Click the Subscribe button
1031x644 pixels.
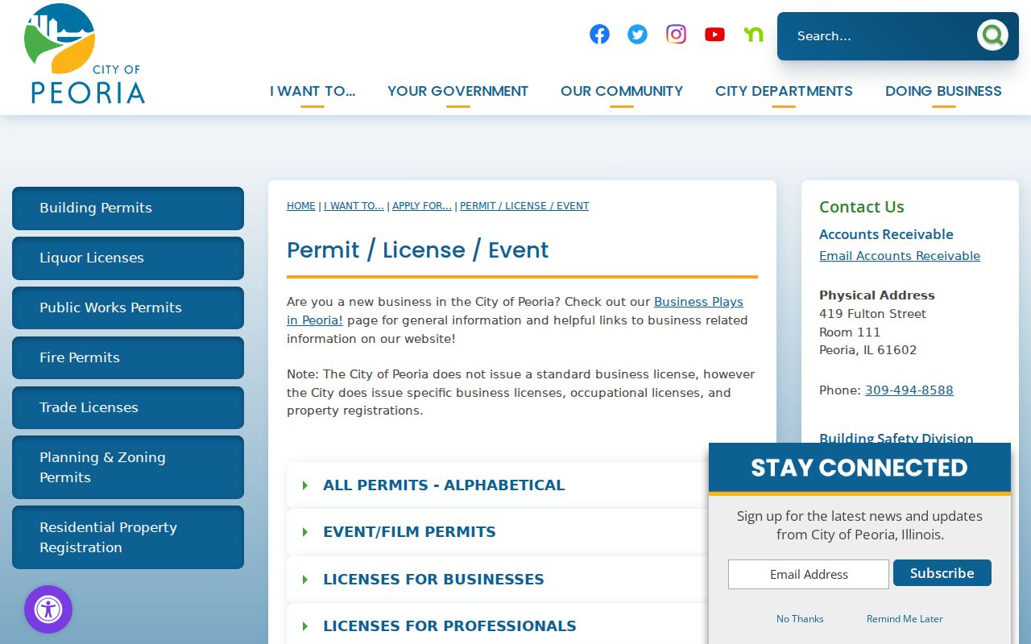click(x=942, y=573)
